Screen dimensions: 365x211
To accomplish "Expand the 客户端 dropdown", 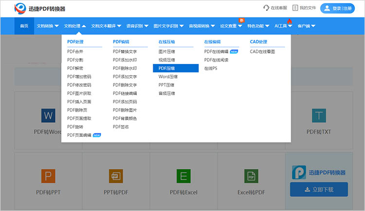I will tap(306, 26).
